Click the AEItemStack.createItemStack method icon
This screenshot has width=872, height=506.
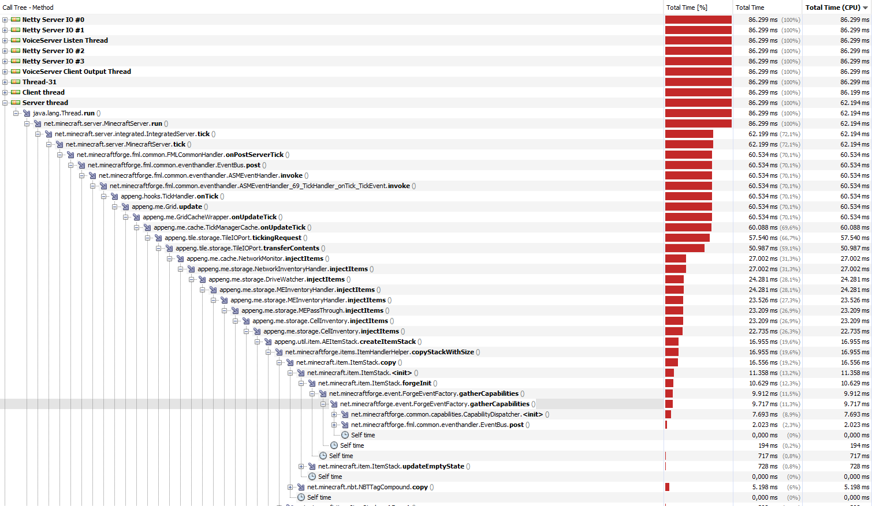[x=268, y=342]
